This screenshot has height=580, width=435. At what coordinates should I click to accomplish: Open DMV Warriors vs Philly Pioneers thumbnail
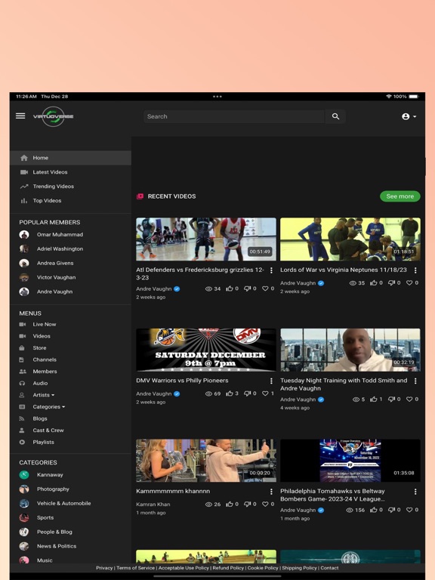click(206, 350)
